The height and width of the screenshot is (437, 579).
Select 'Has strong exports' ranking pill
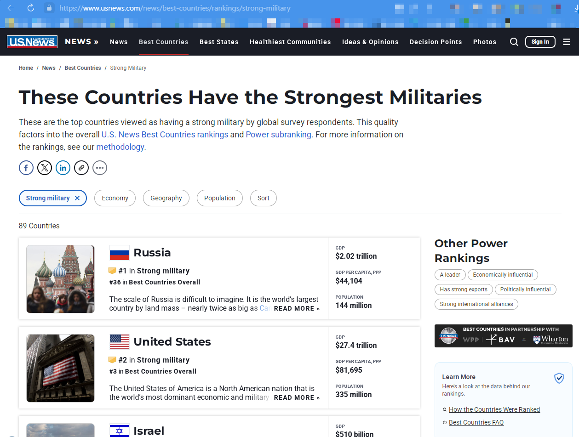tap(464, 289)
